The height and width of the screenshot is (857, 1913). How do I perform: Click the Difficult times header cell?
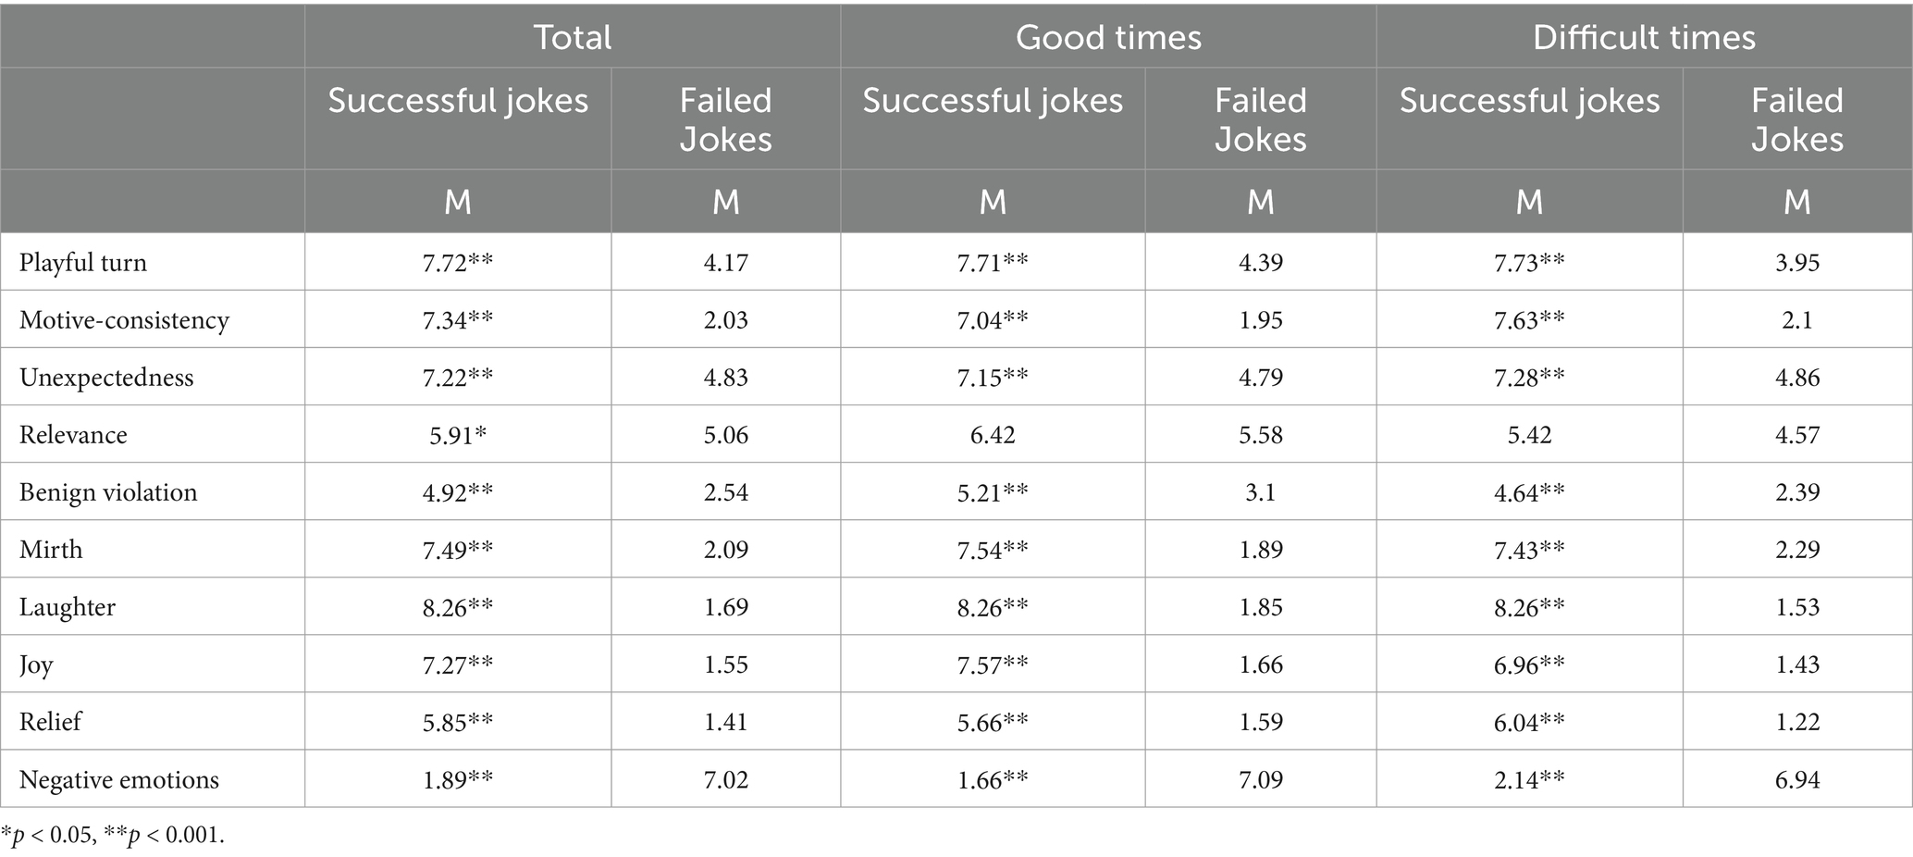(x=1644, y=37)
